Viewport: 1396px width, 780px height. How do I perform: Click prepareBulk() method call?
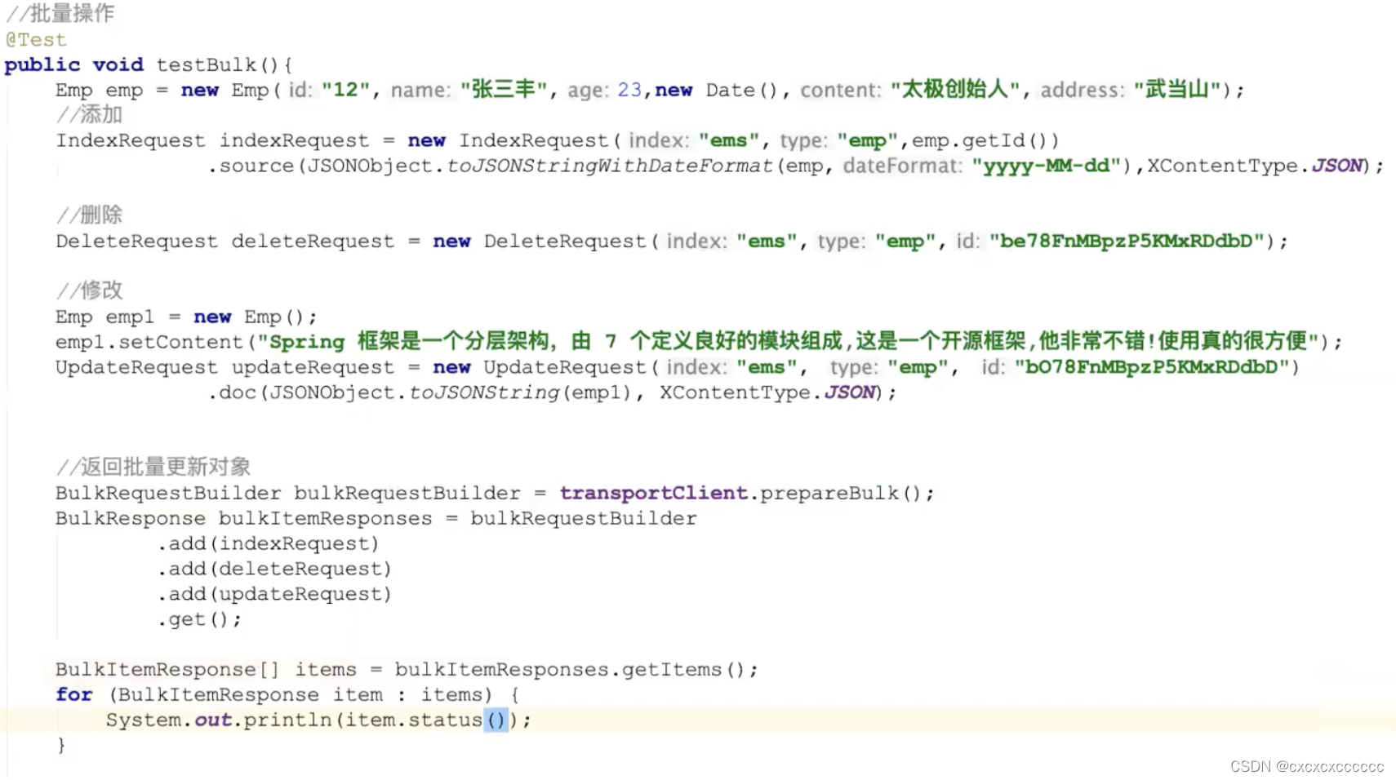tap(841, 493)
